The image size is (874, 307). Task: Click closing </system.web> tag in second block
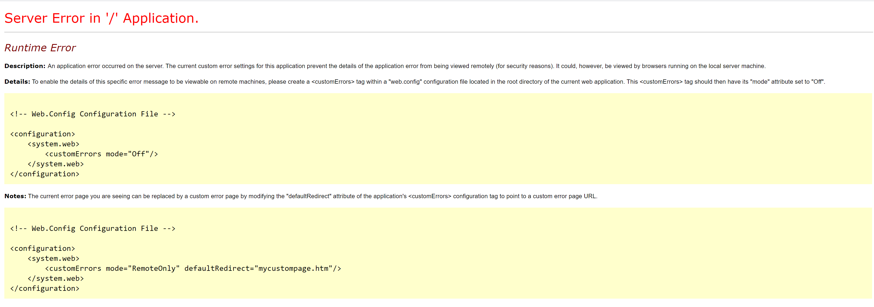coord(55,278)
